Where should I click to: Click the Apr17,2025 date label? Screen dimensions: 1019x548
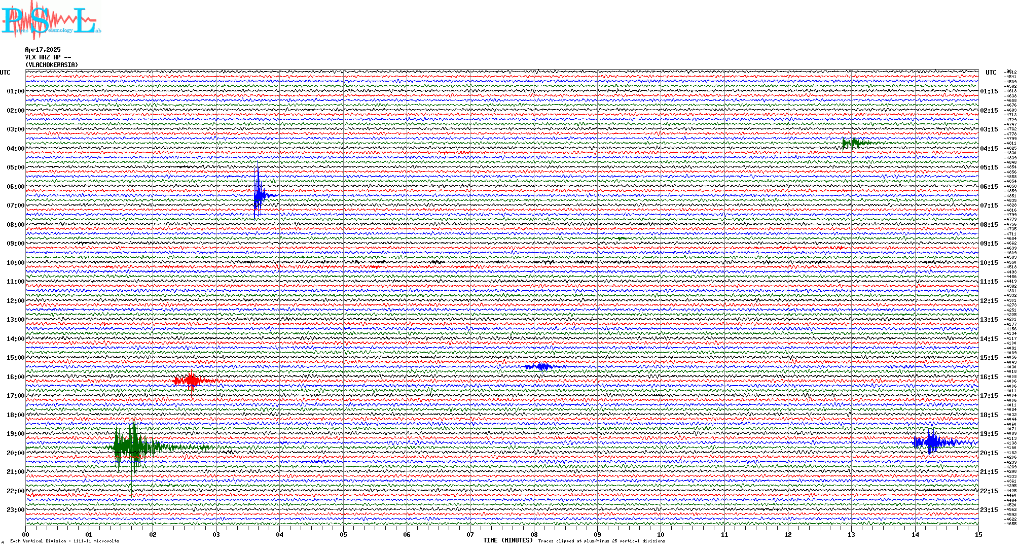[x=43, y=50]
